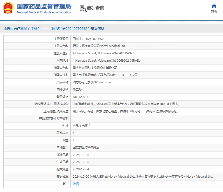Click the 附件 label
Image resolution: width=223 pixels, height=192 pixels.
(x=65, y=126)
